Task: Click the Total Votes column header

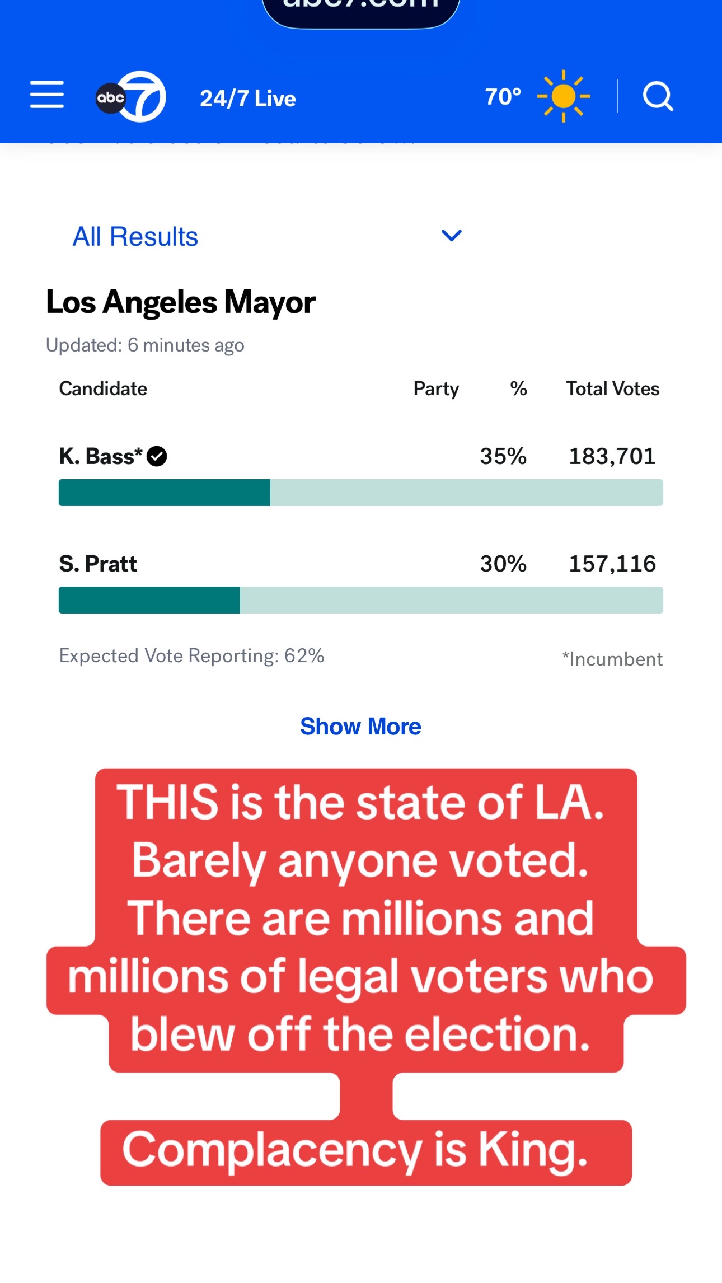Action: (x=613, y=388)
